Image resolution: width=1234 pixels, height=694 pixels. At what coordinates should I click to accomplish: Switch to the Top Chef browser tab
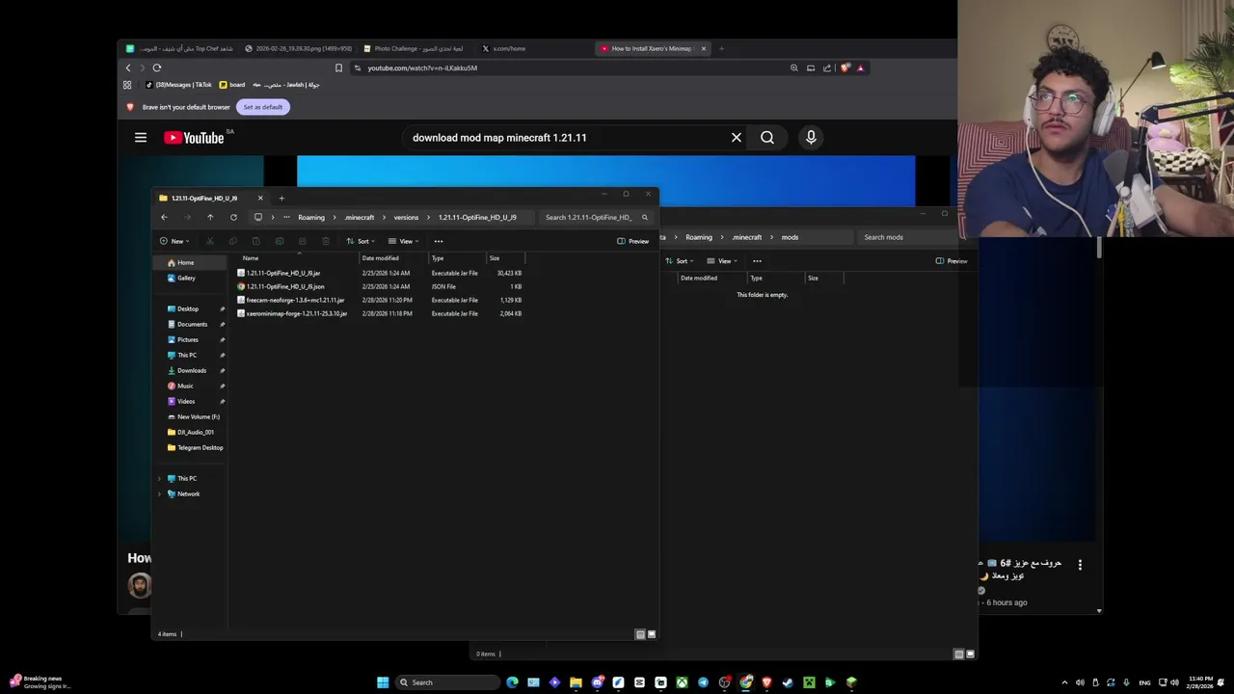tap(181, 48)
